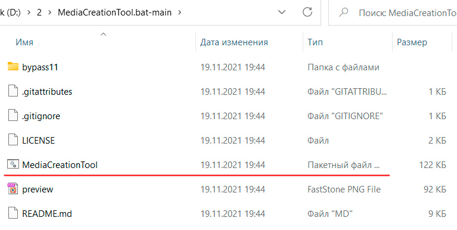Select the bypass11 folder icon
The width and height of the screenshot is (457, 230).
click(x=13, y=67)
